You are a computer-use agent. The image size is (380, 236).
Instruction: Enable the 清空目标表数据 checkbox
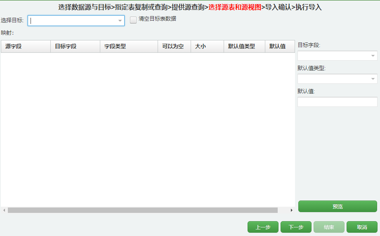pyautogui.click(x=133, y=20)
